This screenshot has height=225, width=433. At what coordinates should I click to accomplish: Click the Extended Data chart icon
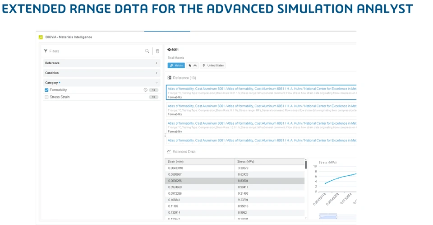169,151
